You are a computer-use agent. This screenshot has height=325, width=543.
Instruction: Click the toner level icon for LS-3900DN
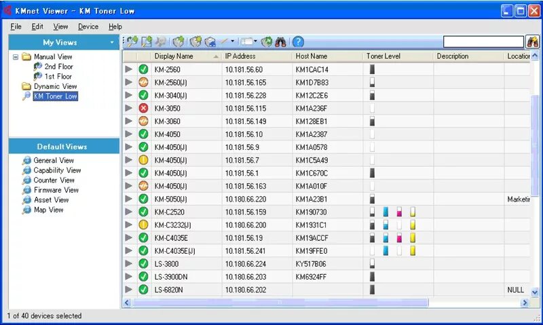(372, 277)
